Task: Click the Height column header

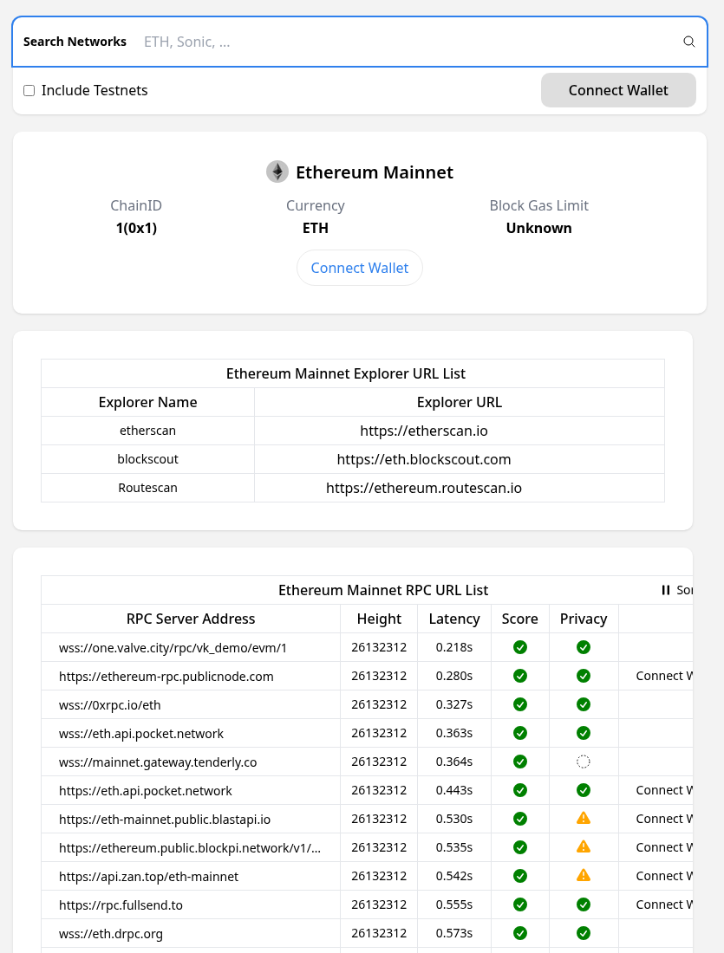Action: click(x=379, y=619)
